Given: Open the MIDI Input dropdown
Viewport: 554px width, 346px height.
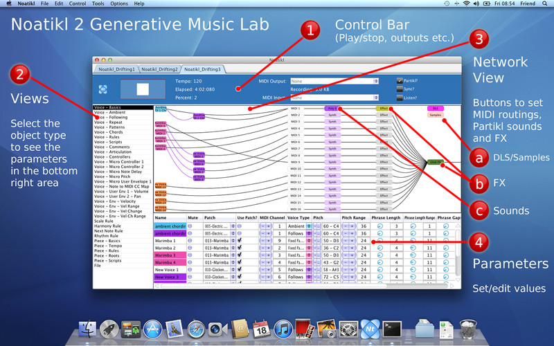Looking at the screenshot, I should (x=334, y=98).
